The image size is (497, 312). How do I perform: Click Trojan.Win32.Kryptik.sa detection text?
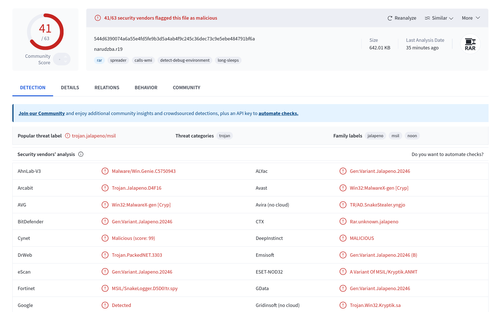coord(375,305)
